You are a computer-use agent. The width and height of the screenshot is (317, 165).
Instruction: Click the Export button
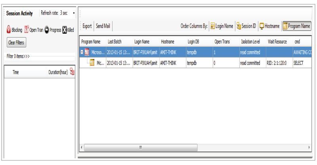point(86,26)
